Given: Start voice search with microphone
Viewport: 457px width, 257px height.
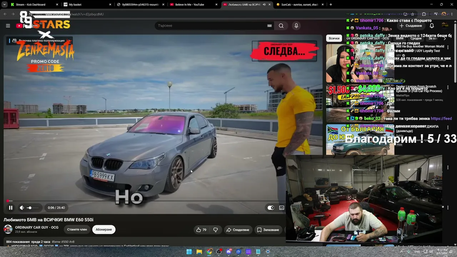Looking at the screenshot, I should pos(296,26).
